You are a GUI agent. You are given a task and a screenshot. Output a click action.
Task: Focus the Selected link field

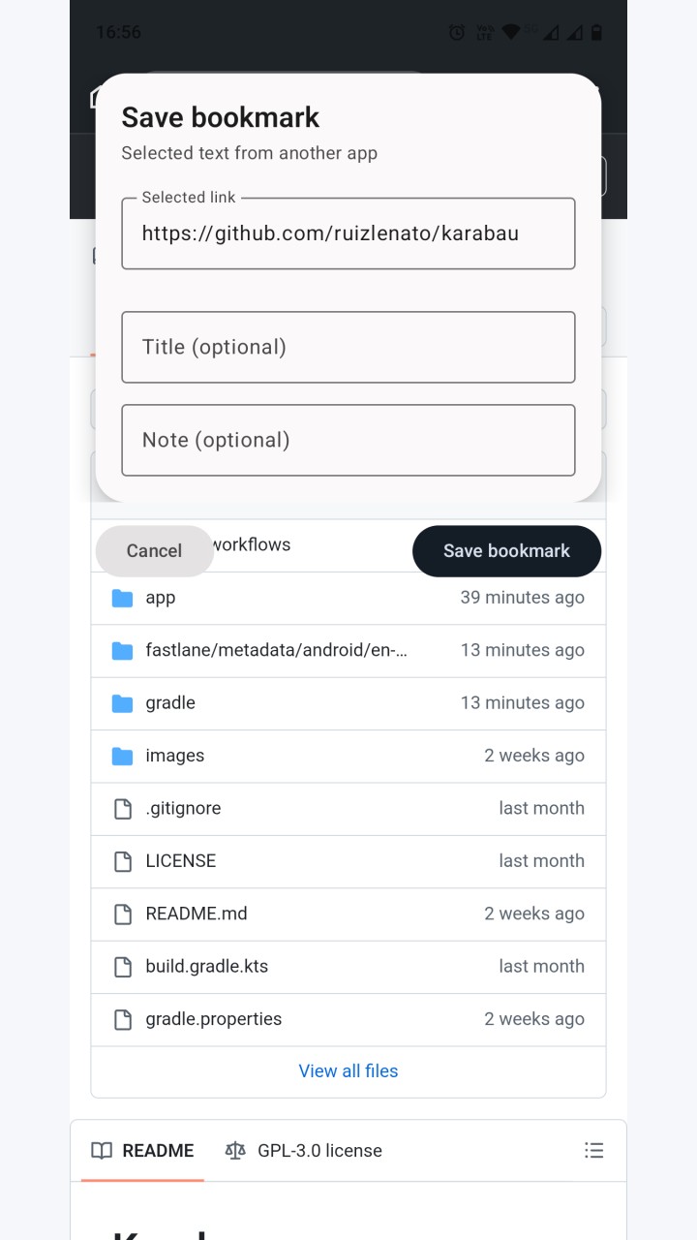348,233
